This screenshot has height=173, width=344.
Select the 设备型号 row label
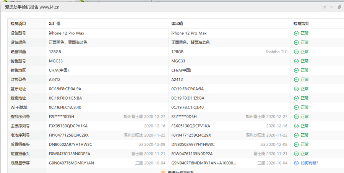click(x=18, y=33)
